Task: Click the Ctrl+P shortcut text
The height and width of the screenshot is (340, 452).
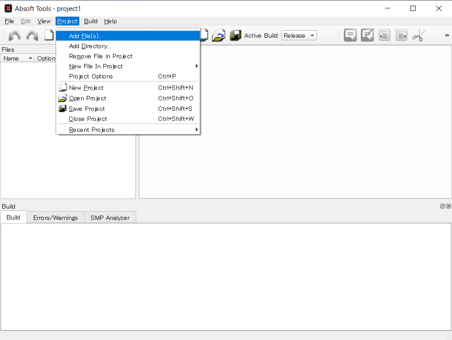Action: coord(167,76)
